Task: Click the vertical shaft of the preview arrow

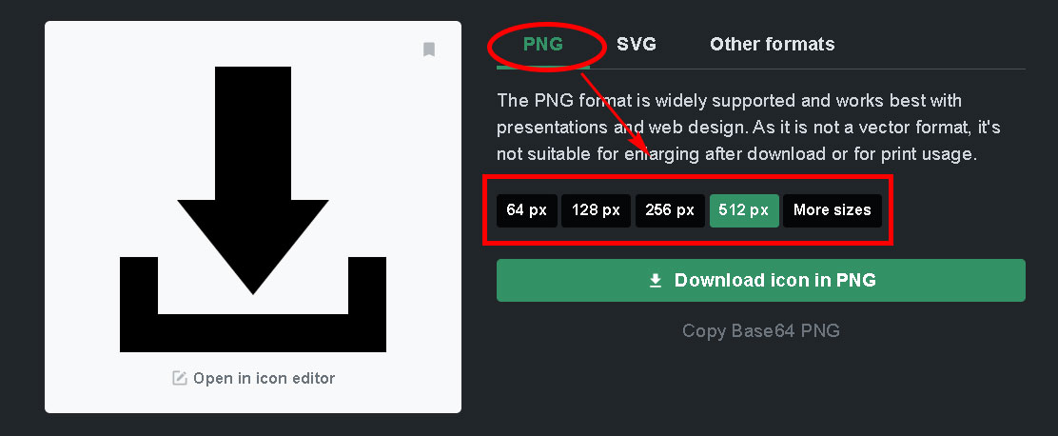Action: point(253,133)
